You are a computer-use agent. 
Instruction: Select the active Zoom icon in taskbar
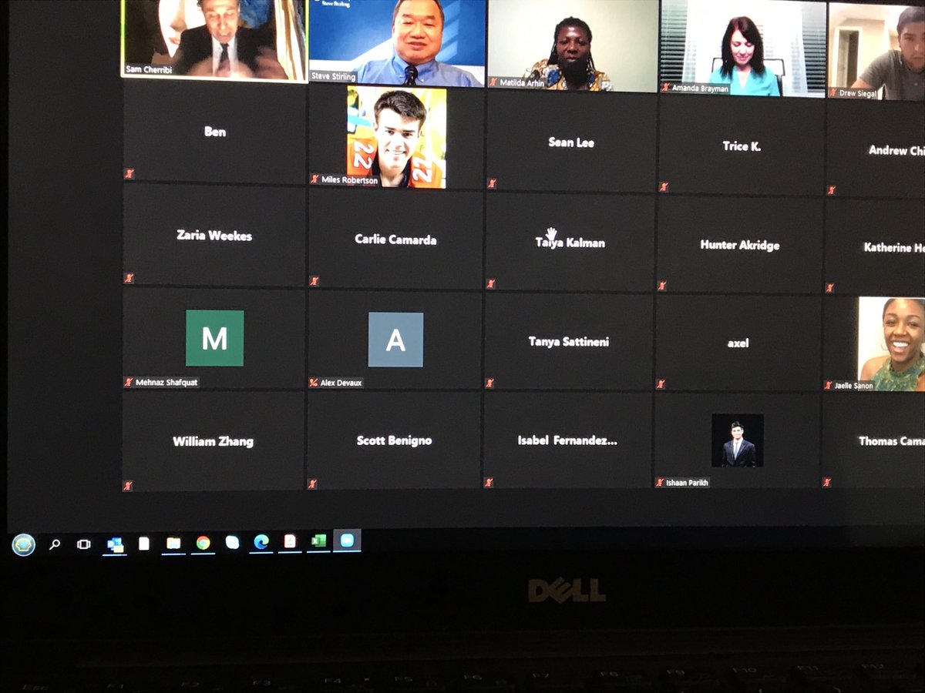click(347, 541)
